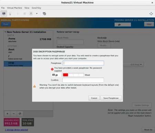Click the Update Settings button
Viewport: 155px width, 133px height.
tap(142, 105)
